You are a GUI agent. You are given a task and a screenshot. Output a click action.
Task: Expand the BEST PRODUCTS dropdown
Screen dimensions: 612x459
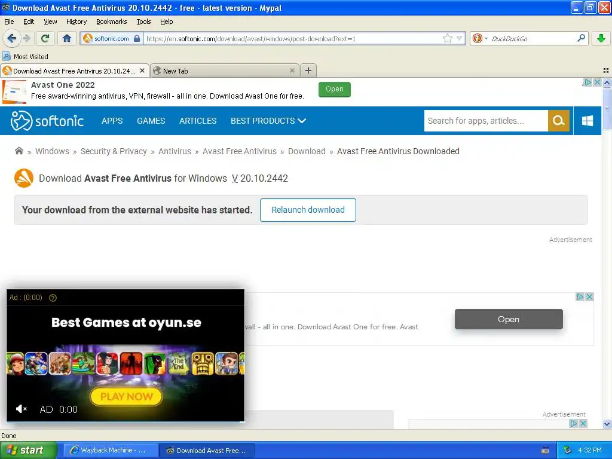268,121
